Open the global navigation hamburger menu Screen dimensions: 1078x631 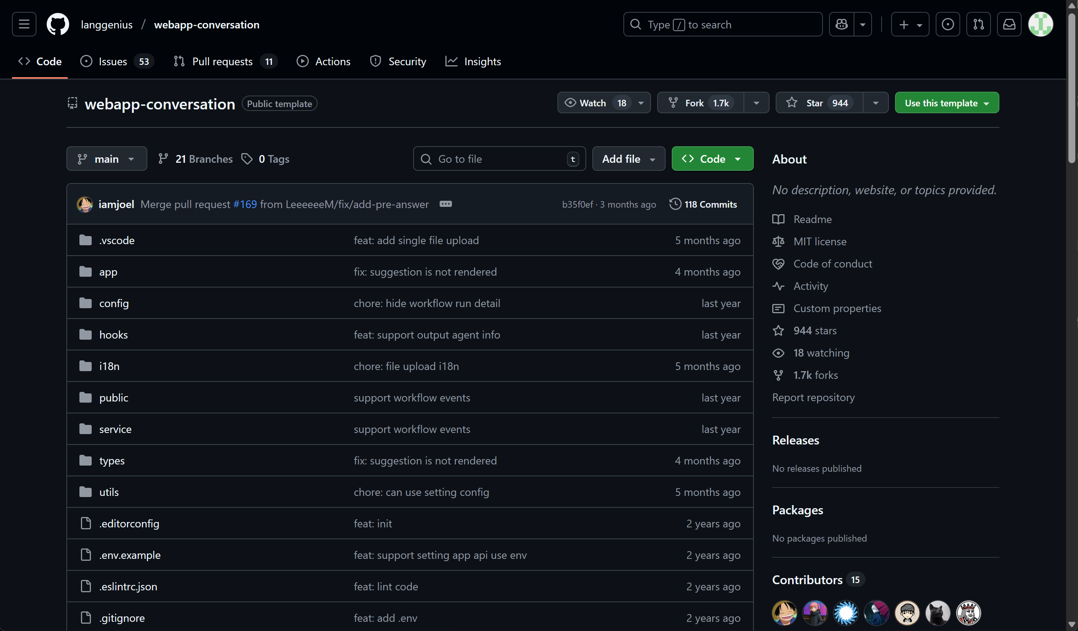(x=24, y=25)
